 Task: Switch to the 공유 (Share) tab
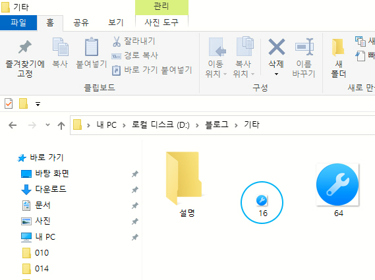pos(81,22)
